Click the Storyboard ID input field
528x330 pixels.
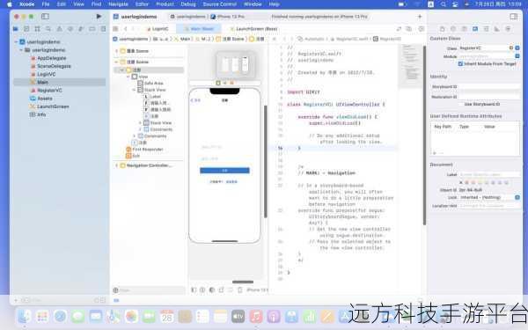pos(489,87)
